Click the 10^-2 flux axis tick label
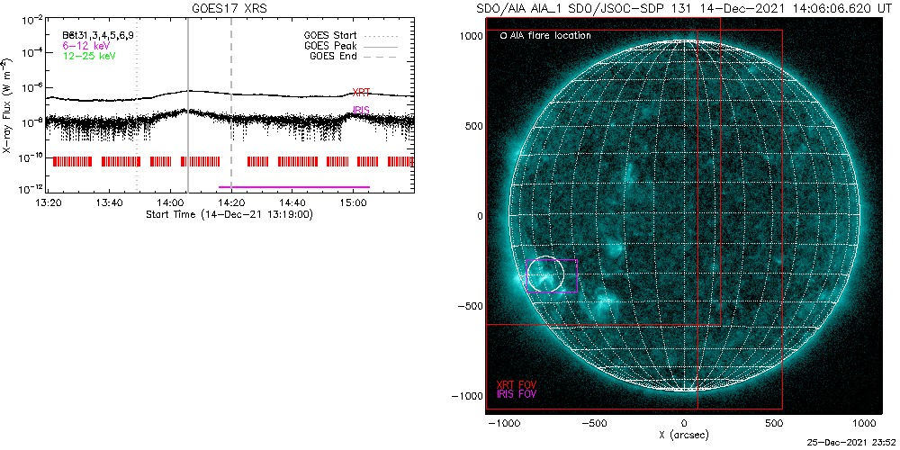Screen dimensions: 900x450 click(32, 20)
